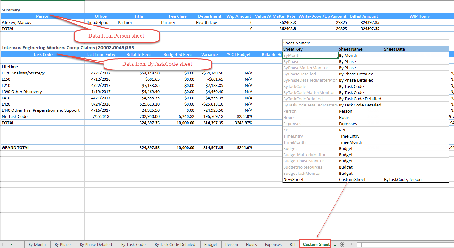Screen dimensions: 454x248
Task: Show more sheet tabs via ellipsis
Action: click(334, 244)
